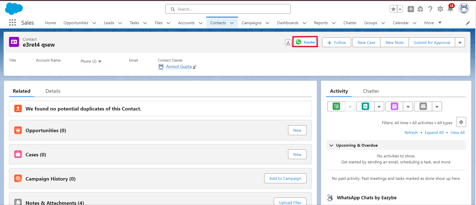The width and height of the screenshot is (476, 205).
Task: Click Submit for Approval
Action: (x=432, y=42)
